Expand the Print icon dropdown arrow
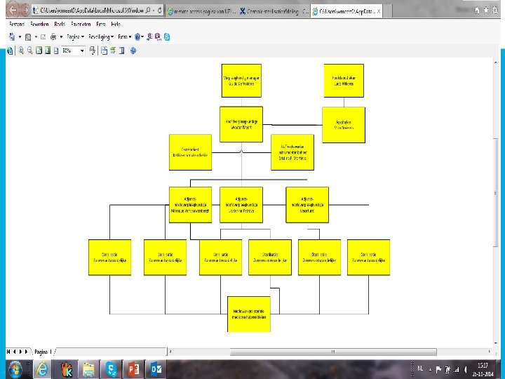This screenshot has width=505, height=379. [x=61, y=37]
